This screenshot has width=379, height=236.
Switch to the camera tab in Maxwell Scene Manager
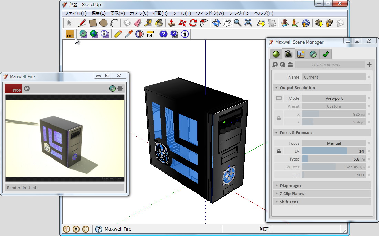pos(288,54)
